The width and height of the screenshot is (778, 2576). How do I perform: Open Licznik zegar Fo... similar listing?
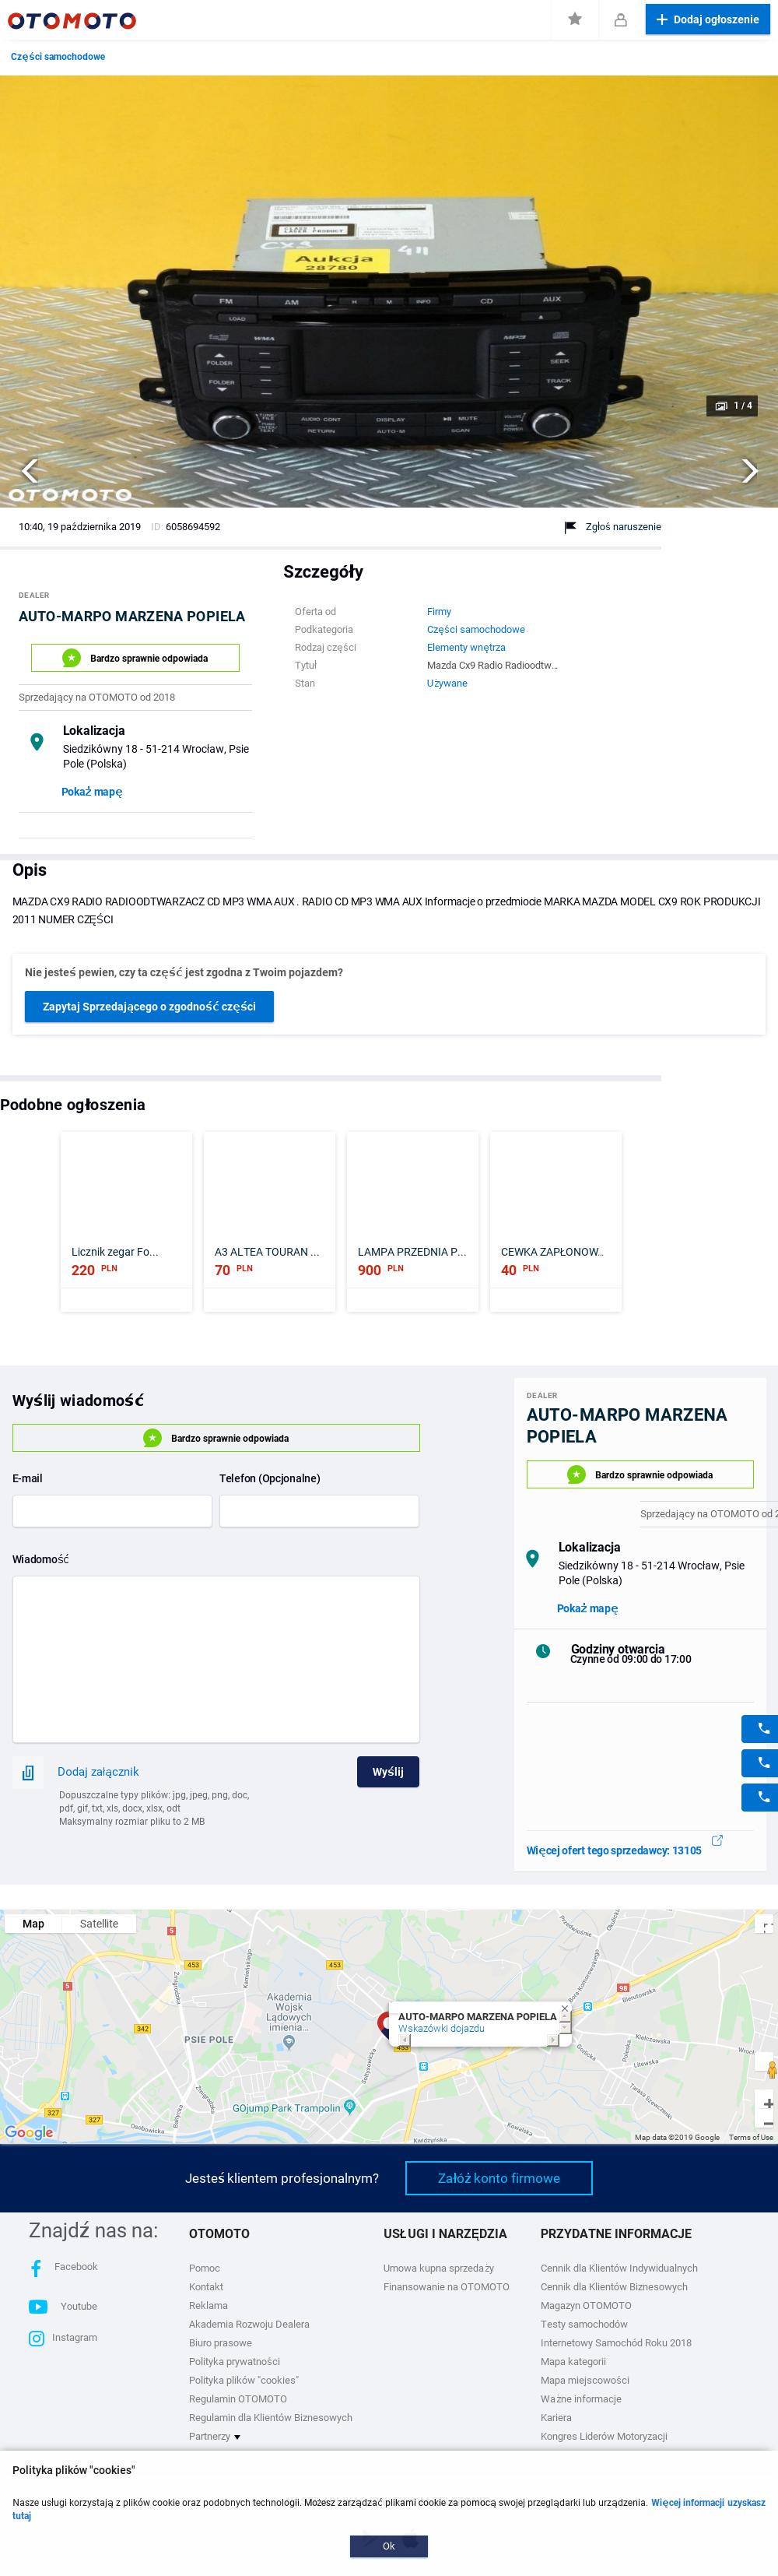coord(126,1221)
